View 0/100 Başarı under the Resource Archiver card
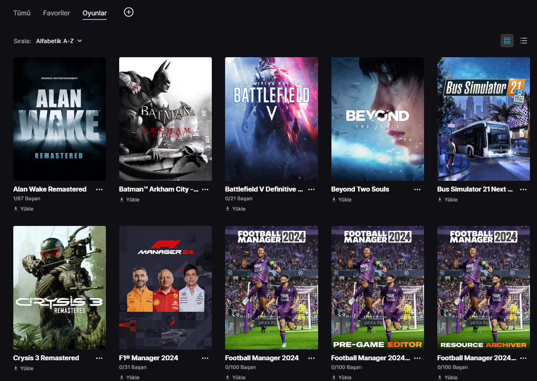Screen dimensions: 537x381 pos(453,367)
